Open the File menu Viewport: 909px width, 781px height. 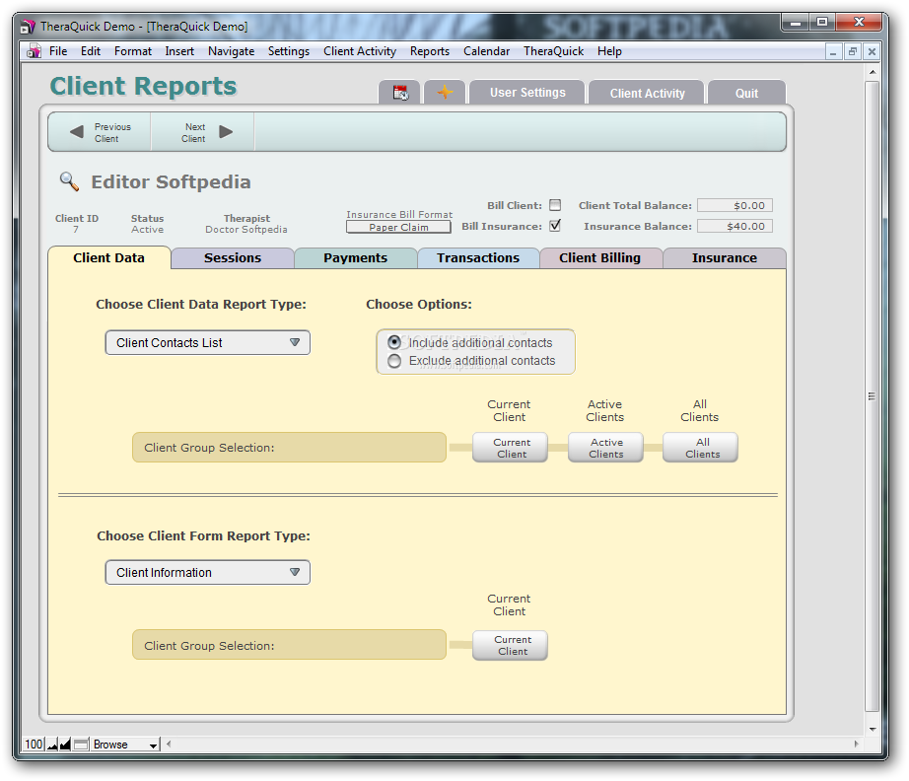coord(58,51)
